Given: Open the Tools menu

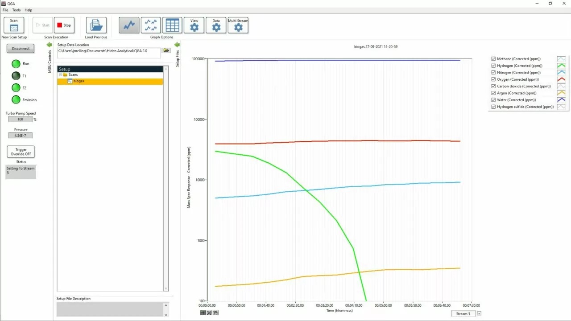Looking at the screenshot, I should coord(17,10).
